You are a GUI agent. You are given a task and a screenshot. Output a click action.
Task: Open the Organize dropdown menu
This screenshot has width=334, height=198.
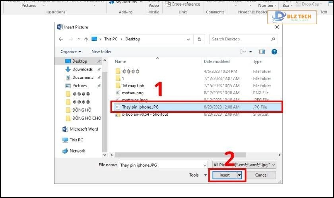71,51
